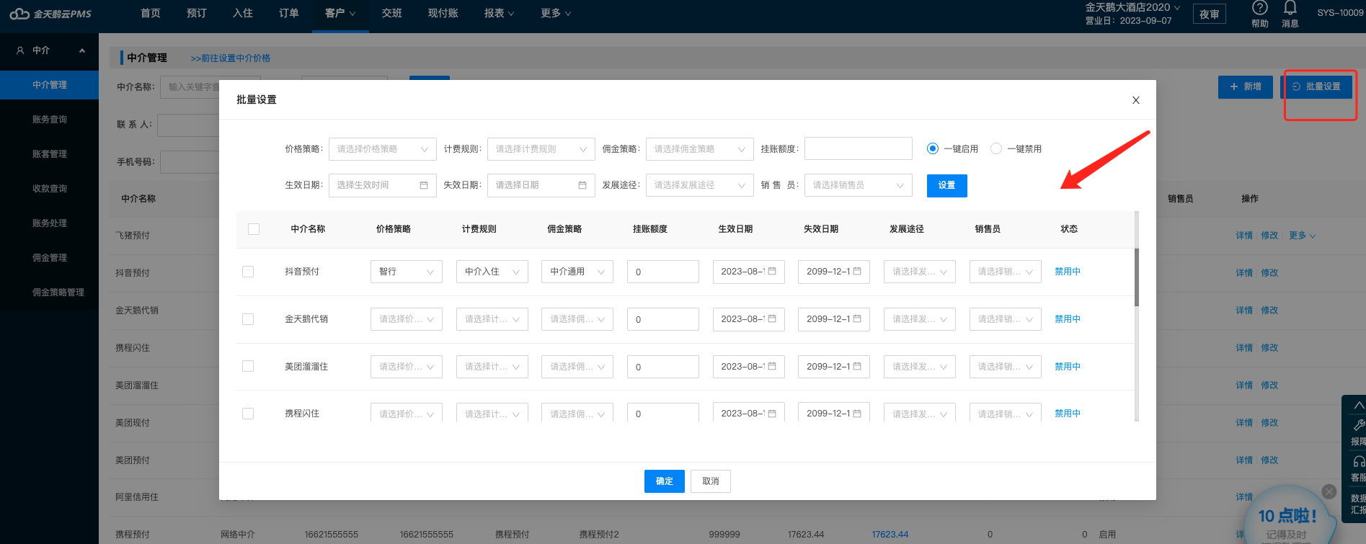Viewport: 1366px width, 544px height.
Task: Open the 计费规则 dropdown in filter area
Action: (541, 149)
